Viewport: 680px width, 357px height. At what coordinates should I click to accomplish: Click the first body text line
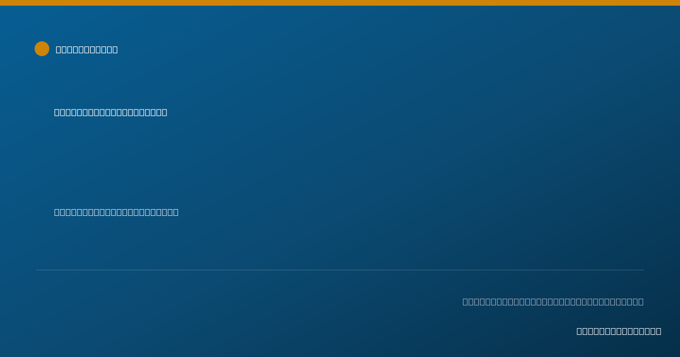110,112
